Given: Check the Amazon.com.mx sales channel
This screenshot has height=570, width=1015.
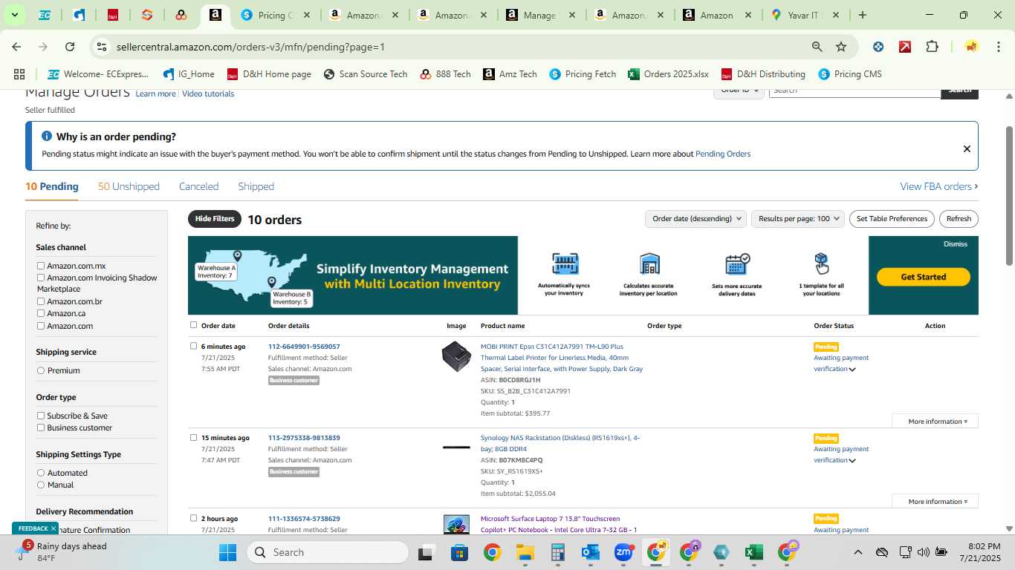Looking at the screenshot, I should pos(41,266).
